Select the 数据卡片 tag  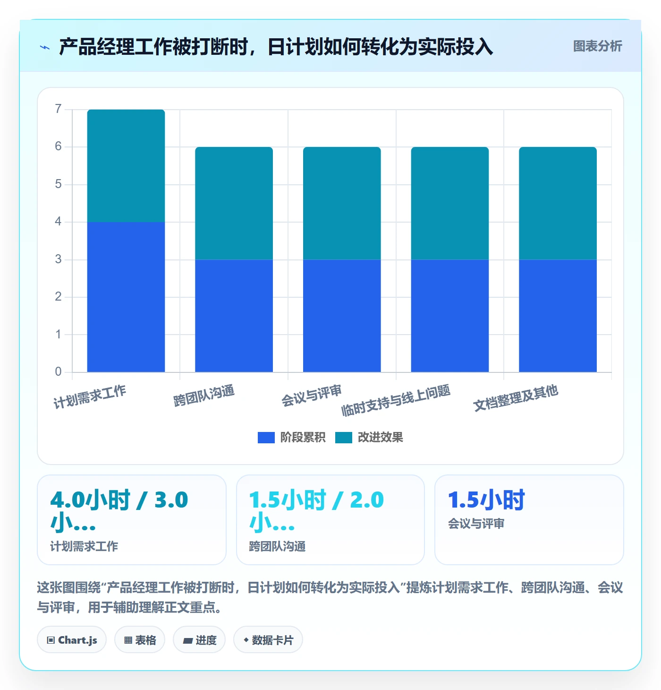[x=268, y=640]
